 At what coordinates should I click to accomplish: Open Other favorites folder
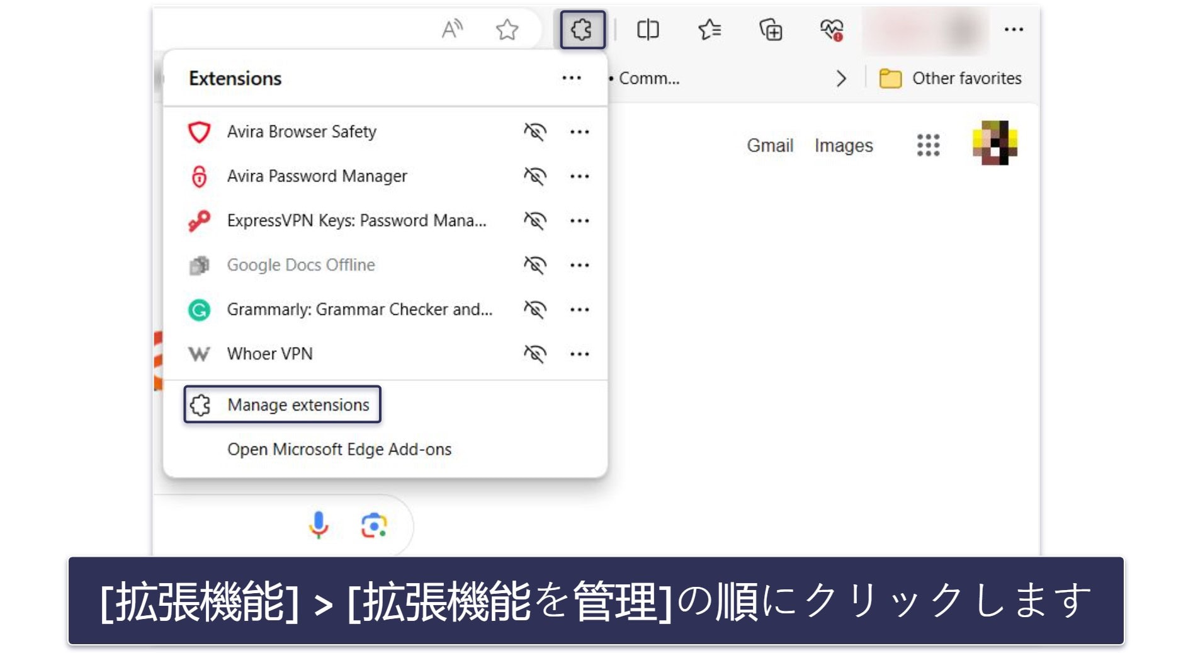[x=950, y=79]
